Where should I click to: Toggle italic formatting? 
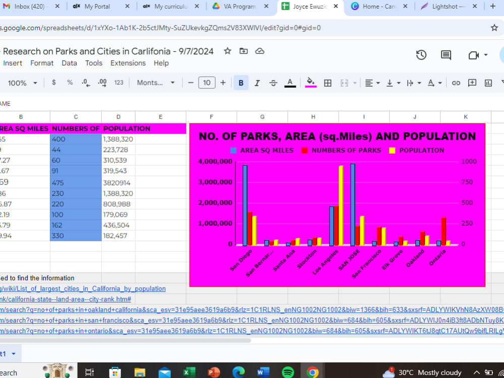click(x=257, y=83)
